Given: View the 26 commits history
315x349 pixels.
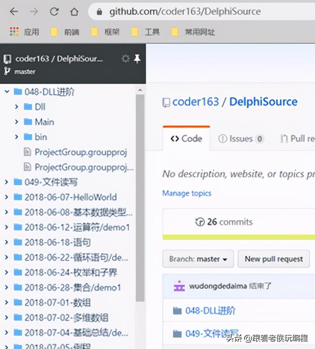Looking at the screenshot, I should [x=224, y=222].
